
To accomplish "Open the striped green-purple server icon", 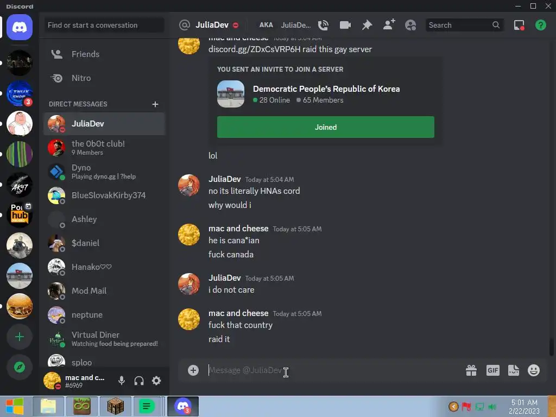I will (20, 154).
